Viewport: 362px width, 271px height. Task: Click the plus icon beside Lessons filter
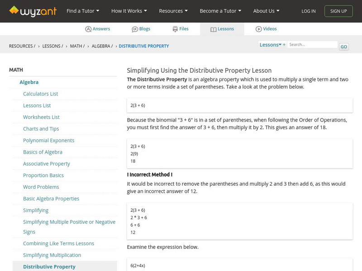click(284, 45)
